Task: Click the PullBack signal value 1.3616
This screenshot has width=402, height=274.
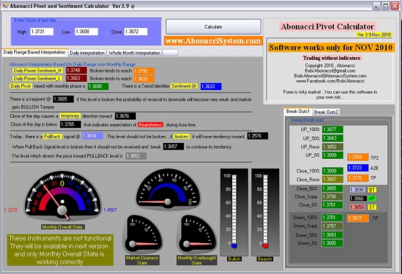Action: 93,136
